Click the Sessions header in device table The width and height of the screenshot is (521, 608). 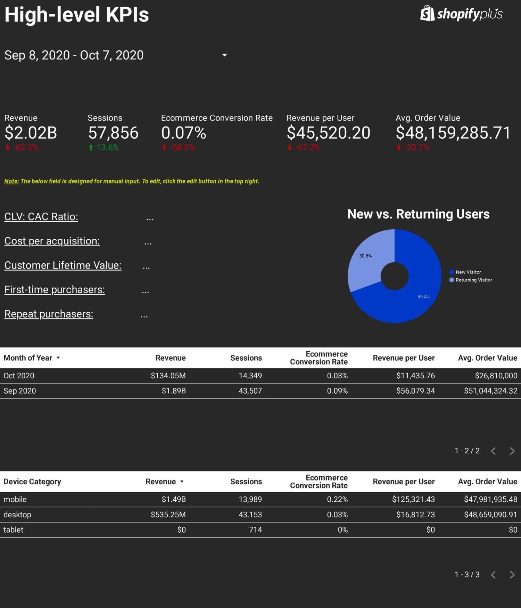point(246,482)
